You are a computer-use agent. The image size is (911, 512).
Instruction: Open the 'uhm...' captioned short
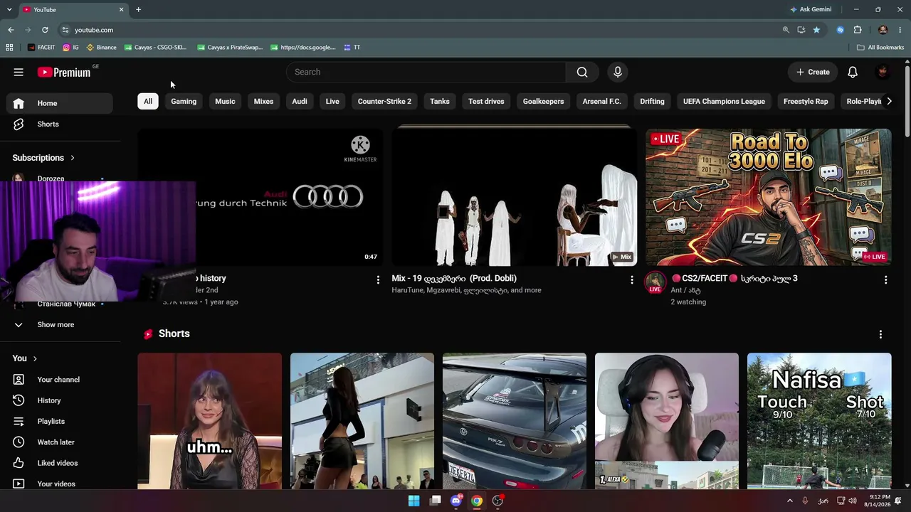point(210,421)
